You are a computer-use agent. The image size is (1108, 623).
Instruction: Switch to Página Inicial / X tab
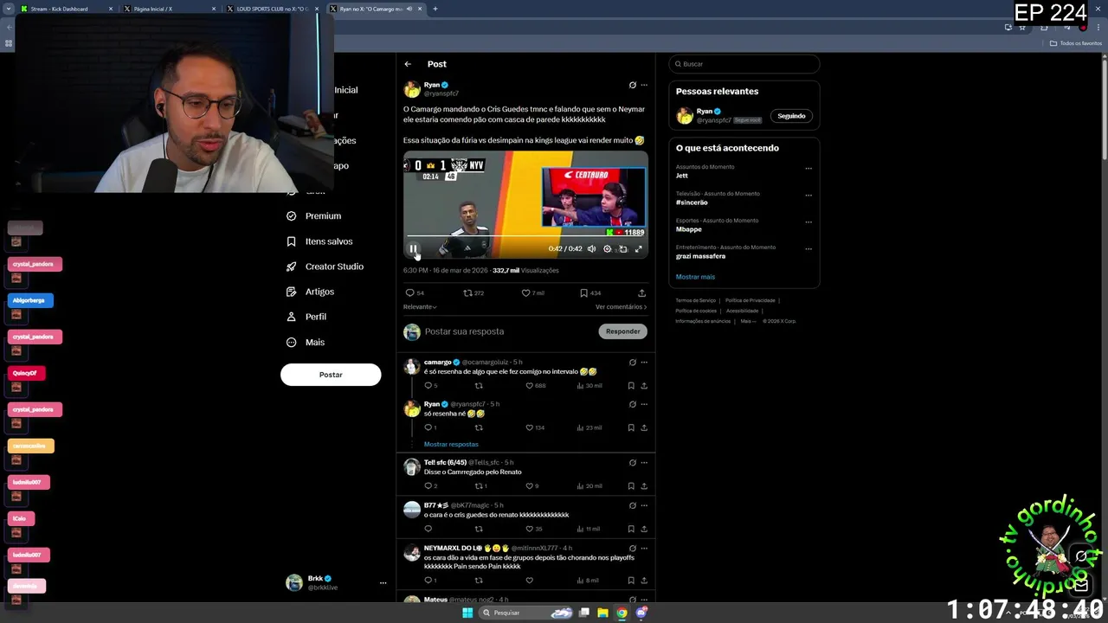click(170, 9)
